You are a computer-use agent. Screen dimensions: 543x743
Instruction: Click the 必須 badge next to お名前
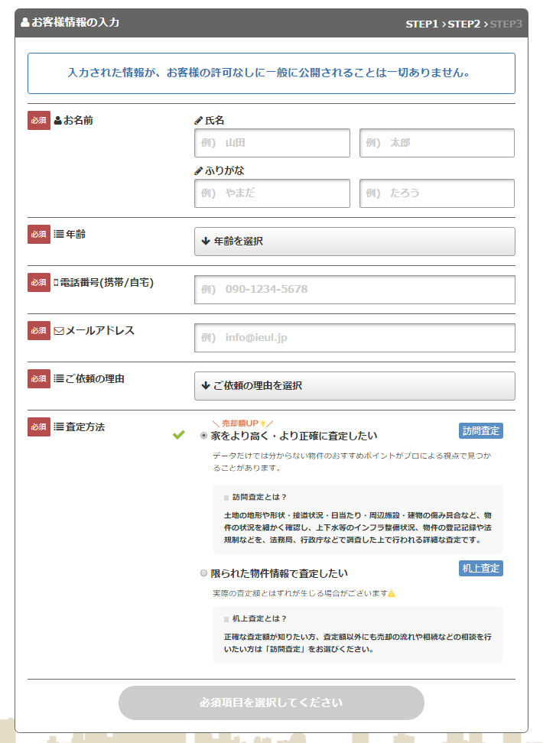(39, 120)
